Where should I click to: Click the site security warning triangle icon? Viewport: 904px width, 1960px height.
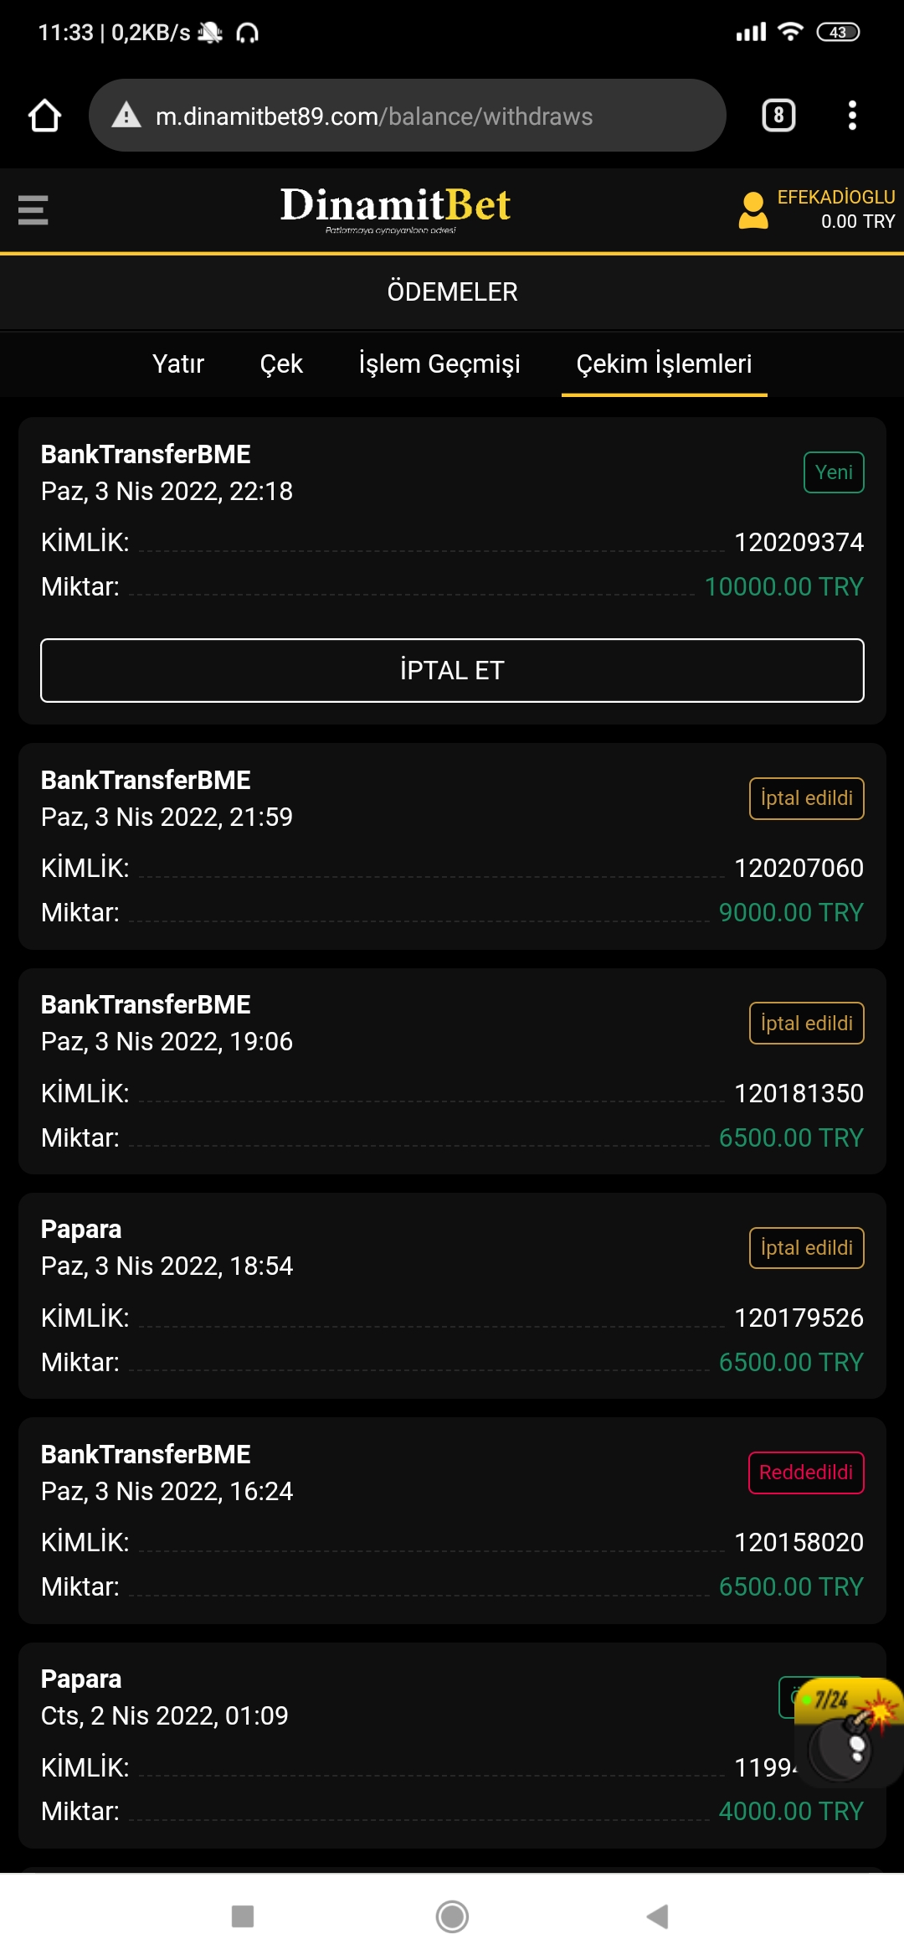(126, 115)
